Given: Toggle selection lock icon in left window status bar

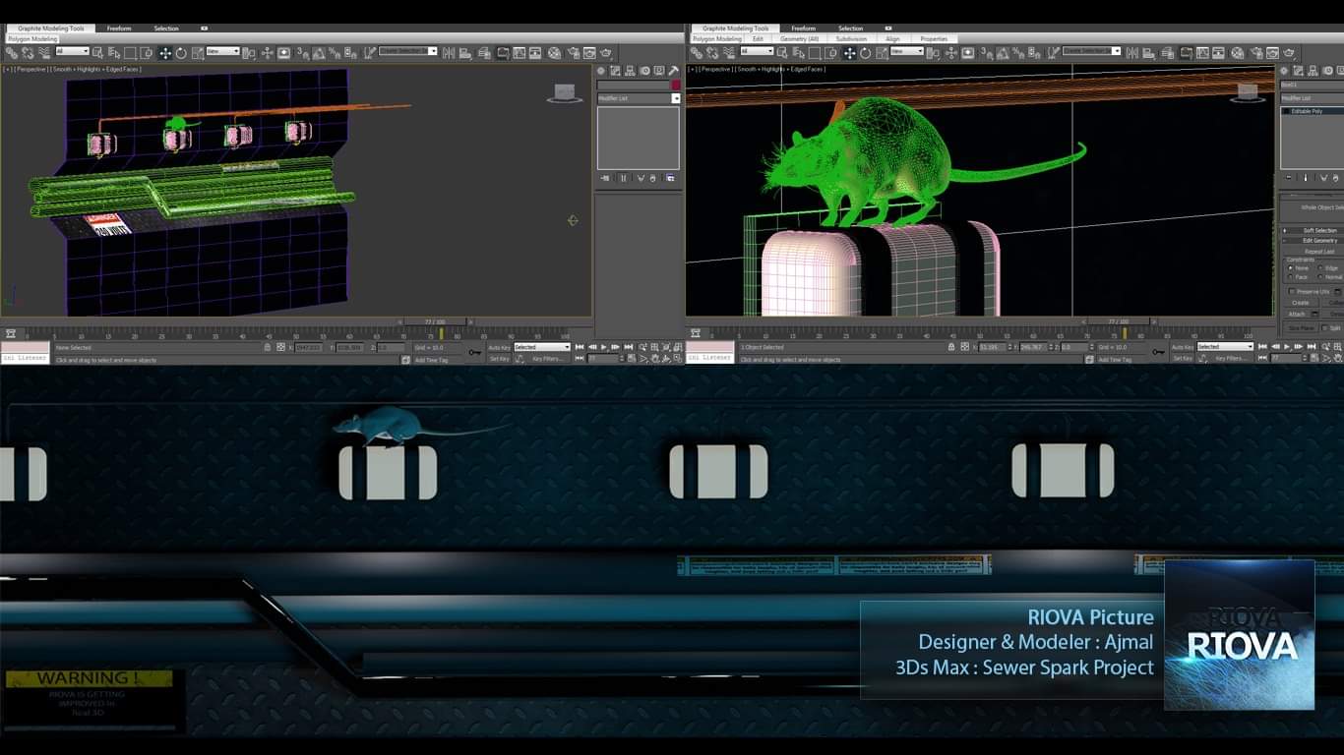Looking at the screenshot, I should [x=267, y=346].
